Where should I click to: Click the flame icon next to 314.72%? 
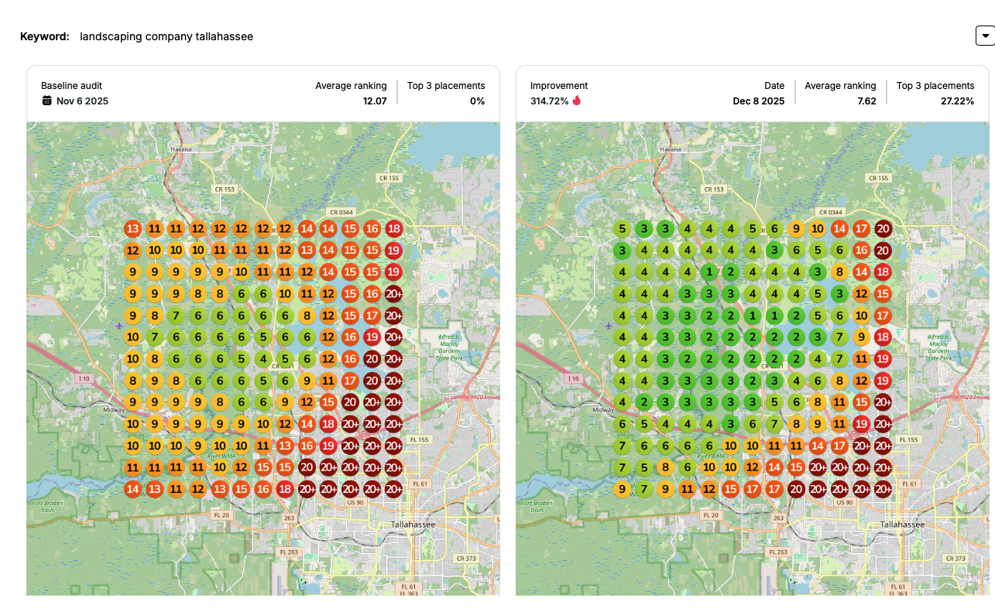click(577, 101)
